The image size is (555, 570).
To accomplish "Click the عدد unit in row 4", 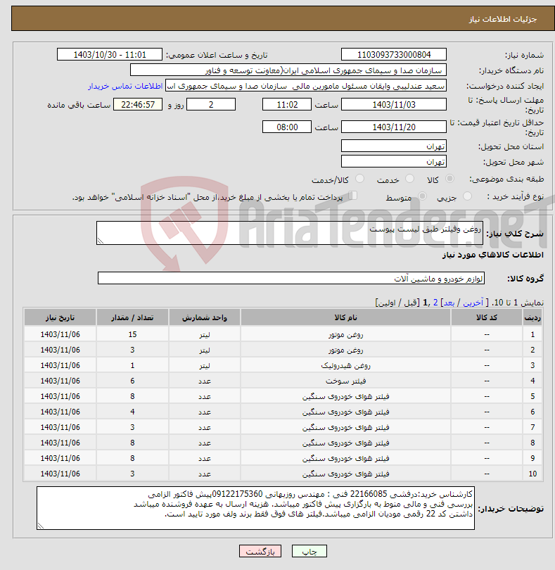I will [x=204, y=381].
